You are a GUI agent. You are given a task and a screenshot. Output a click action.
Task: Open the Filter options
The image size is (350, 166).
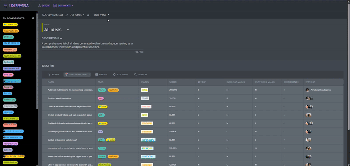[53, 74]
